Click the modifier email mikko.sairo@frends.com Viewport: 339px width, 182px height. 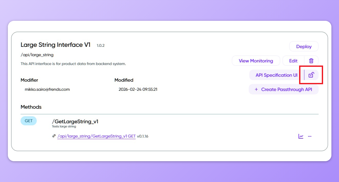tap(47, 89)
